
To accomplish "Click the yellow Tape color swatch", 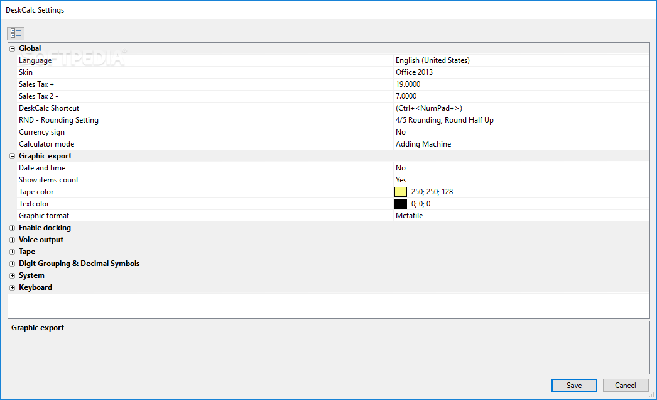I will pos(401,192).
